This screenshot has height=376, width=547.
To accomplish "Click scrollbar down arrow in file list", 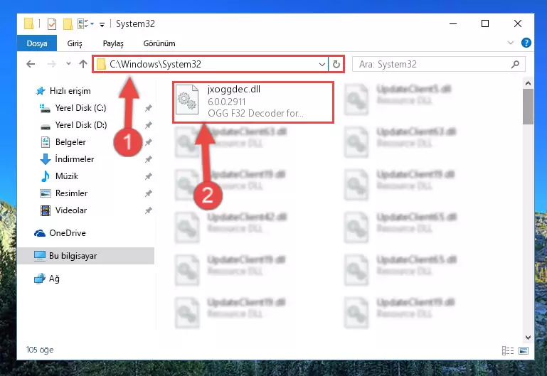I will (528, 338).
